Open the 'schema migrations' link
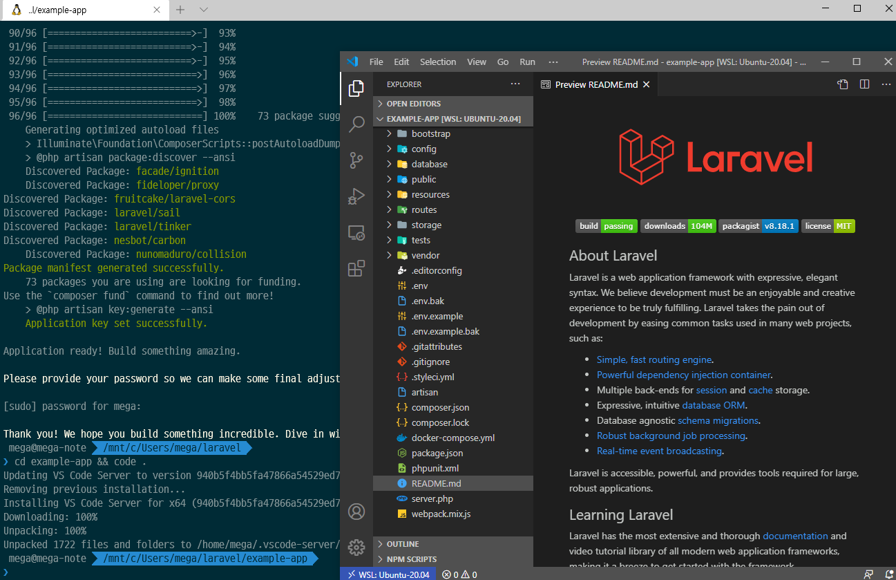The height and width of the screenshot is (580, 896). pyautogui.click(x=718, y=420)
